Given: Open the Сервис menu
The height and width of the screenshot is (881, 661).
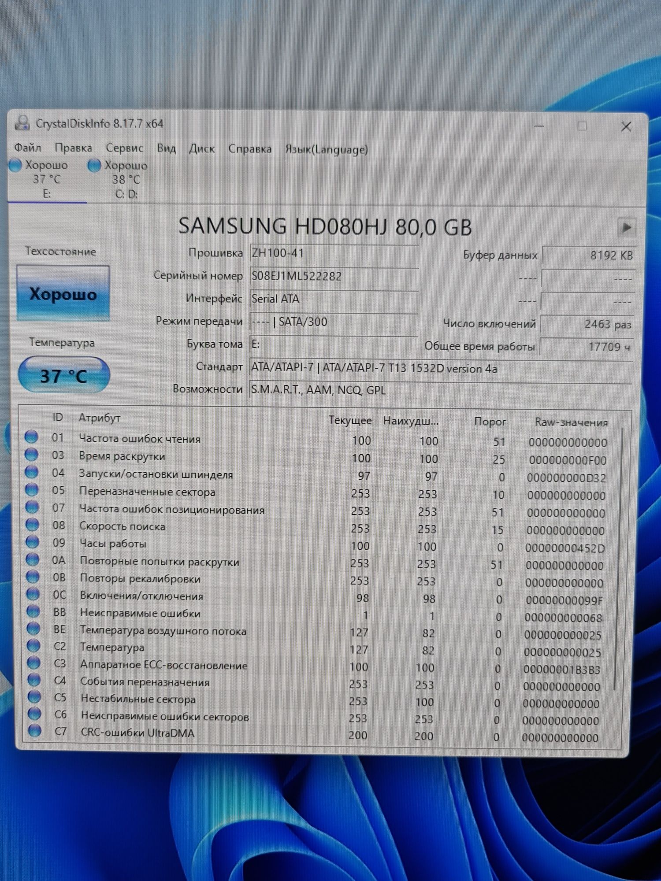Looking at the screenshot, I should pos(124,148).
